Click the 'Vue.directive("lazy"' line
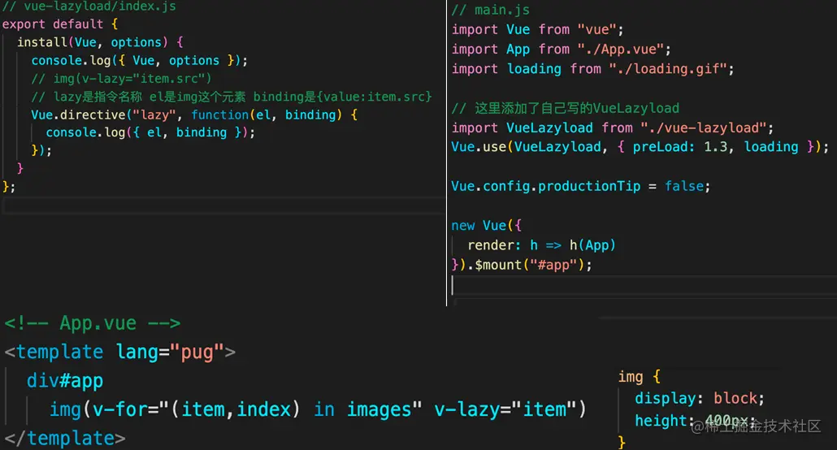Image resolution: width=837 pixels, height=450 pixels. click(x=194, y=115)
